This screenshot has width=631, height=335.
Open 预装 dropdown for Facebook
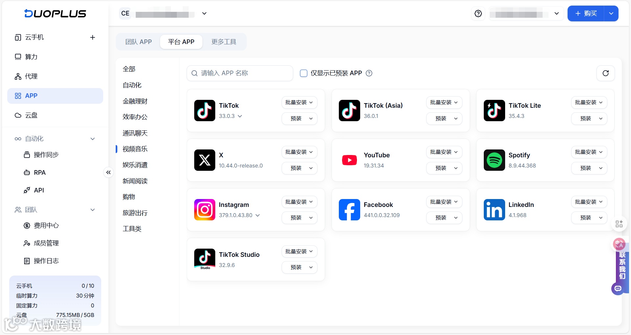pyautogui.click(x=444, y=218)
